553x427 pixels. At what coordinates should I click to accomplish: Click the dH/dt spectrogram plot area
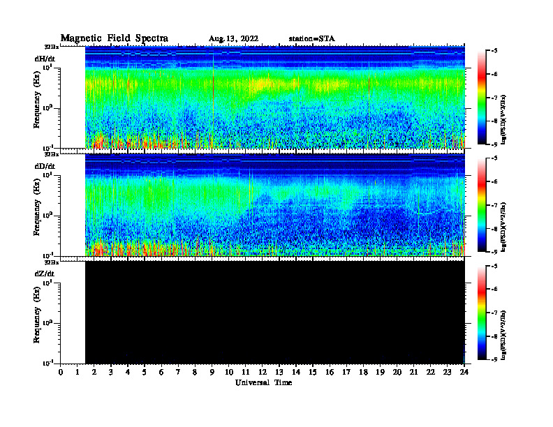tap(275, 97)
